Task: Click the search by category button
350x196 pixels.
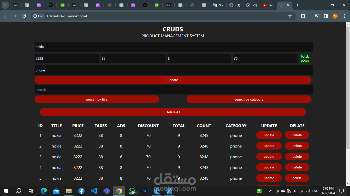Action: coord(249,99)
